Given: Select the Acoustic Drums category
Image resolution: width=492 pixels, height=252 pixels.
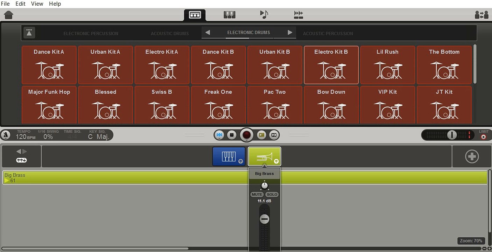Looking at the screenshot, I should (170, 34).
